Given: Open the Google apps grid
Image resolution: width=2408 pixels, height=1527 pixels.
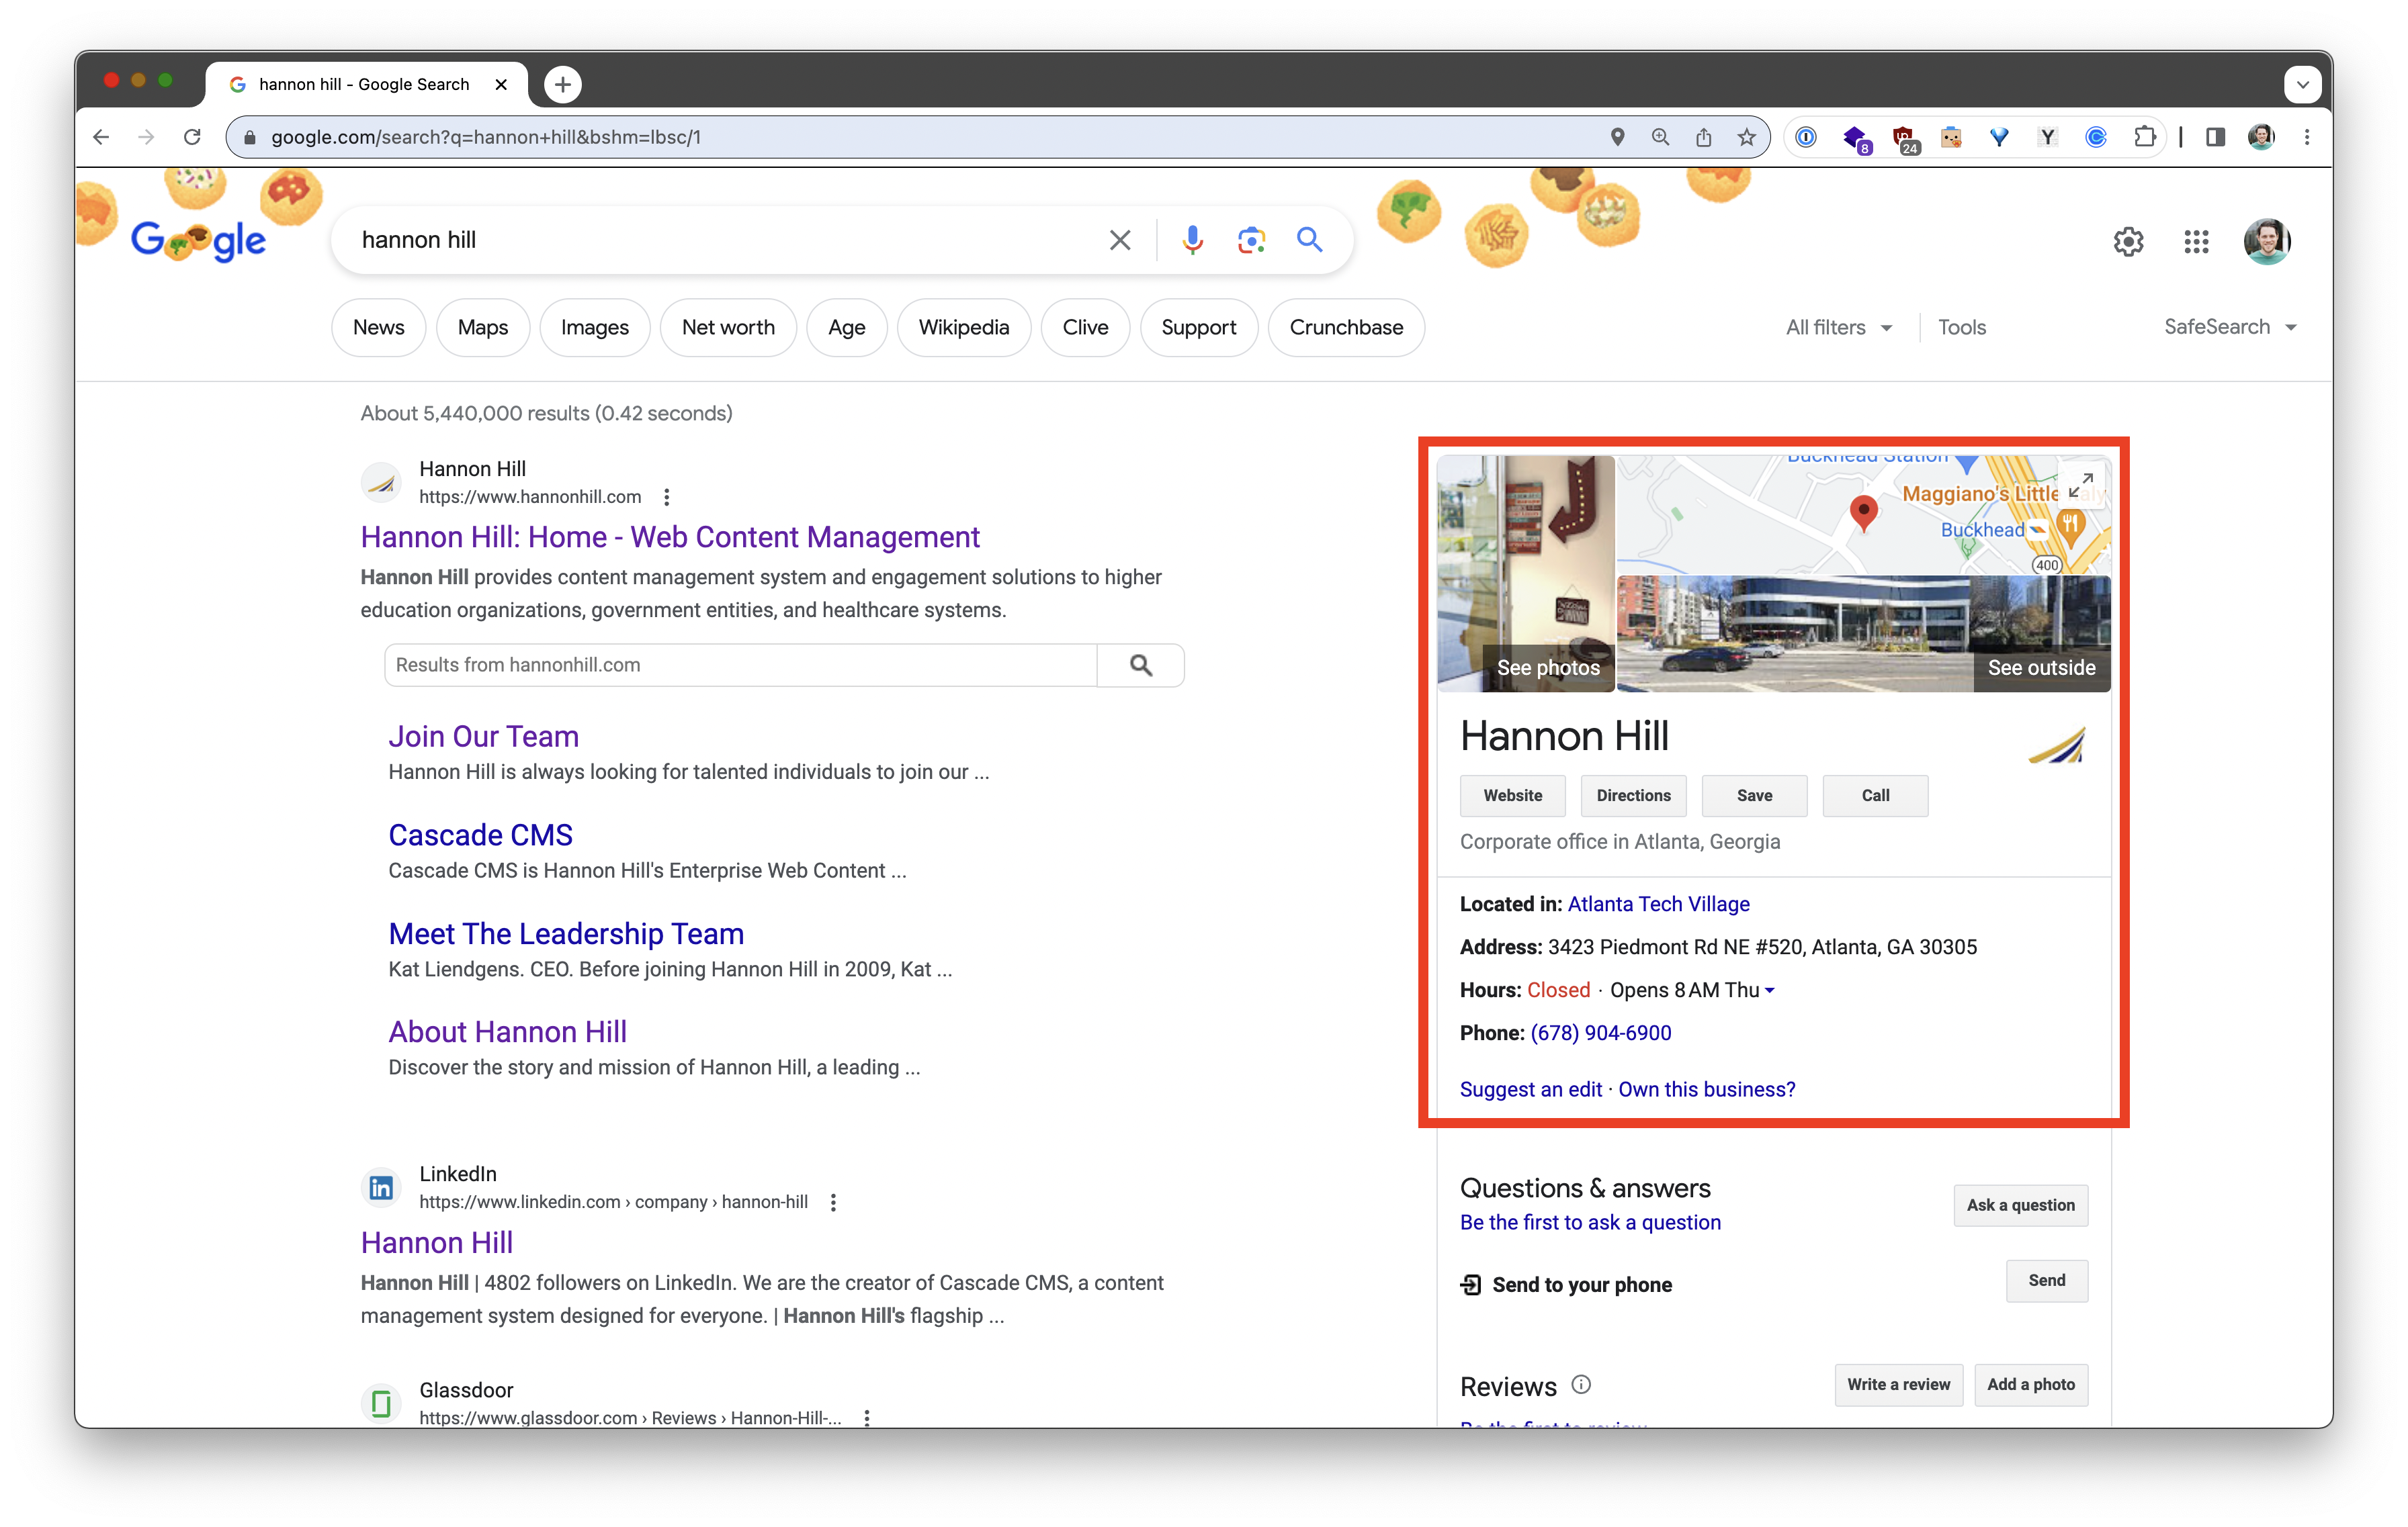Looking at the screenshot, I should tap(2196, 241).
